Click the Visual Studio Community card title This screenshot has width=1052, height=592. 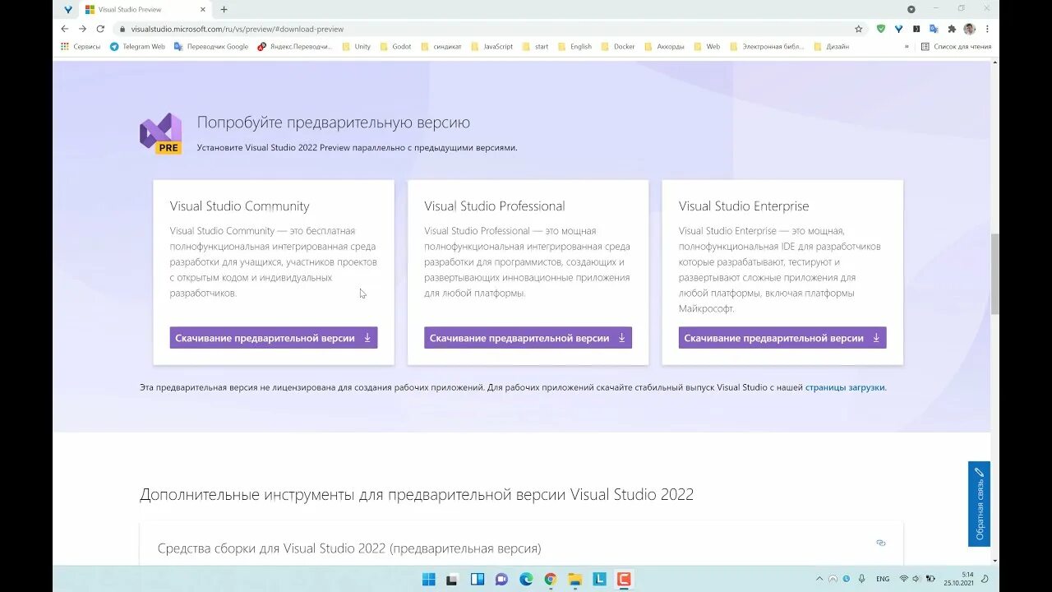240,206
